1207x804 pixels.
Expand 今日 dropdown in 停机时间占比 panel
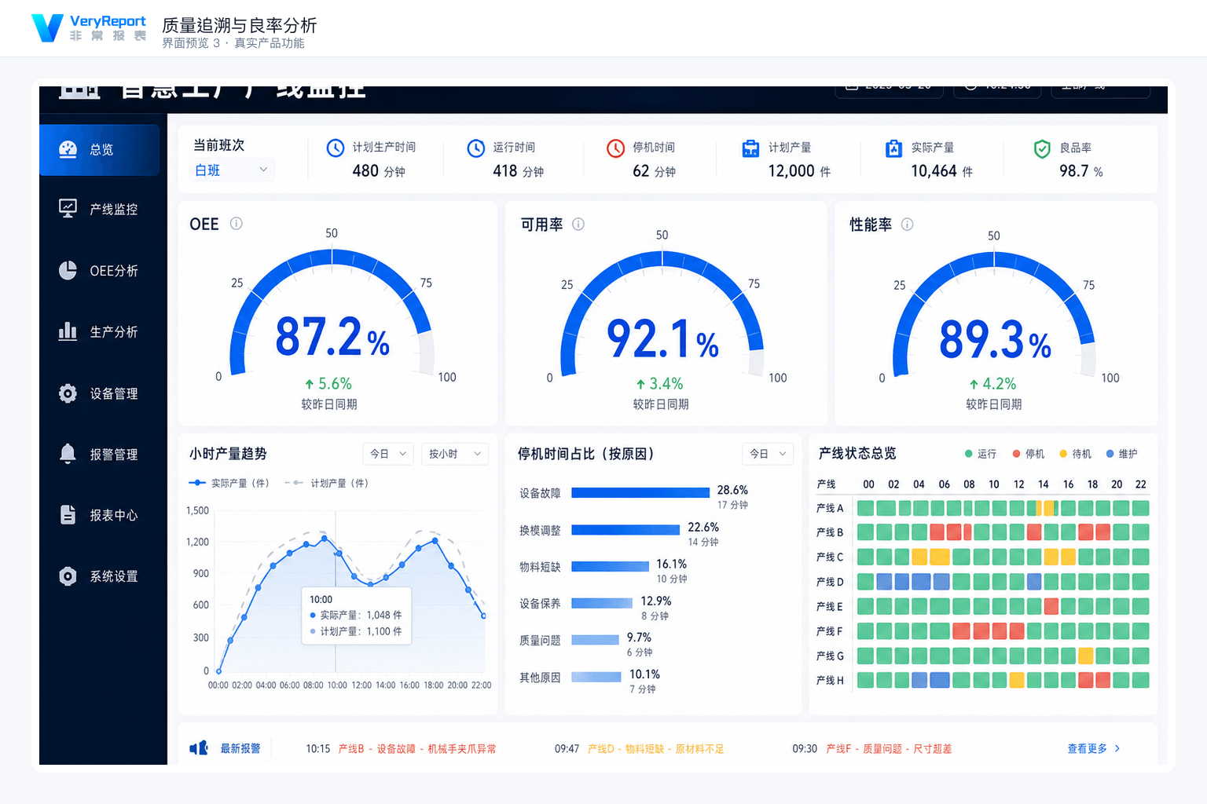tap(768, 454)
